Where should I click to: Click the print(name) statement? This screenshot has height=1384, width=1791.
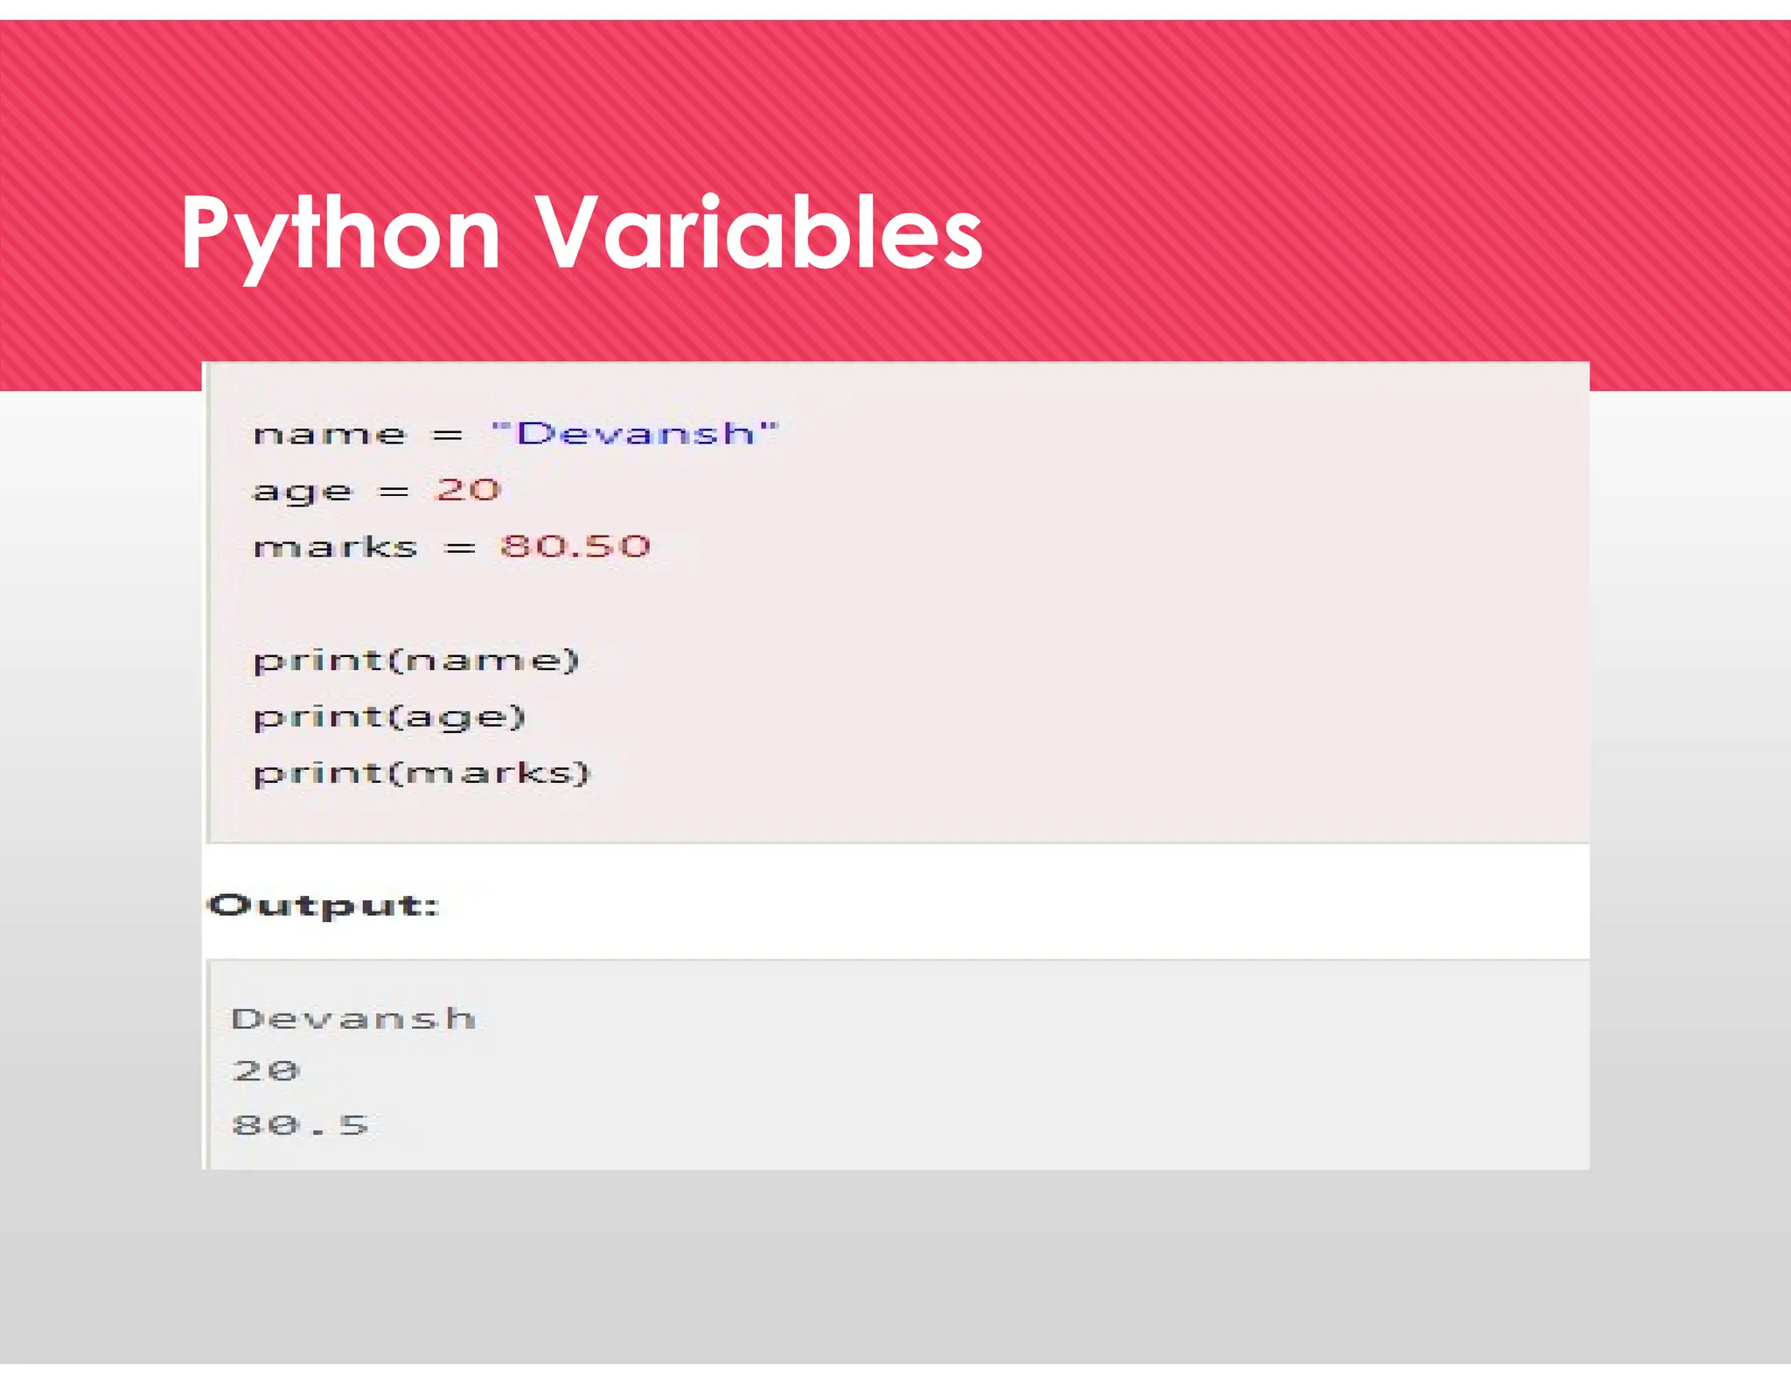tap(416, 661)
